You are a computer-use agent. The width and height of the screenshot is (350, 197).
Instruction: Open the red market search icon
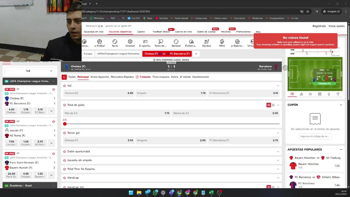coord(64,77)
